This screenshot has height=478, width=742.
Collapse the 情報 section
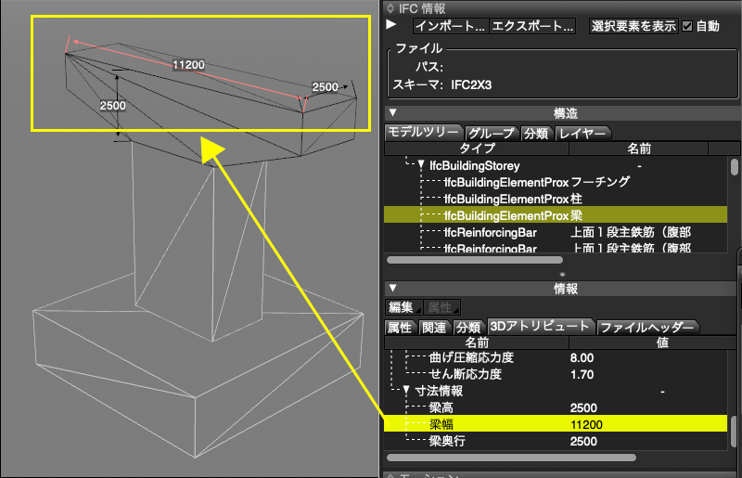point(391,289)
